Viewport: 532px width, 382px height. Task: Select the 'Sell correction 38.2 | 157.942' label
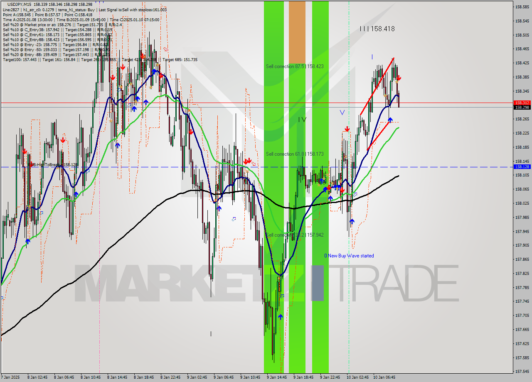[295, 235]
